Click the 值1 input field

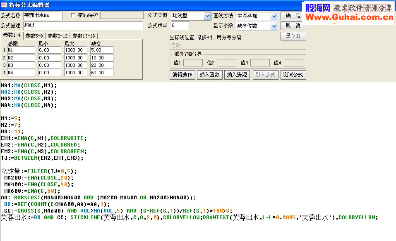[193, 63]
